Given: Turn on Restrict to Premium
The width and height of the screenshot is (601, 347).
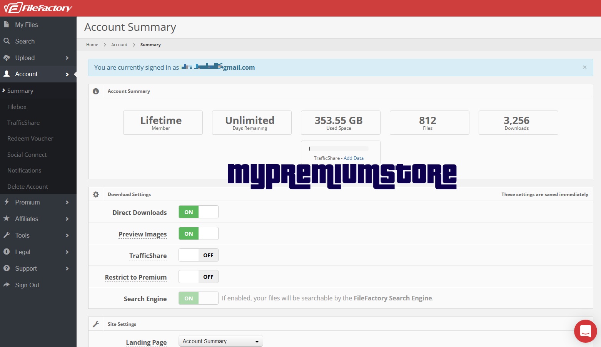Looking at the screenshot, I should coord(198,277).
